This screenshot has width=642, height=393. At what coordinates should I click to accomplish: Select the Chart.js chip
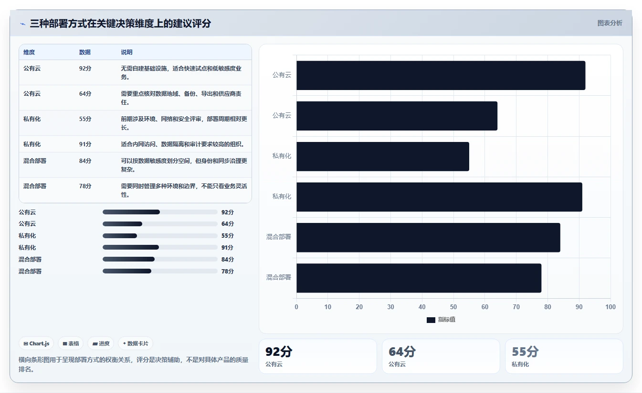[x=36, y=343]
